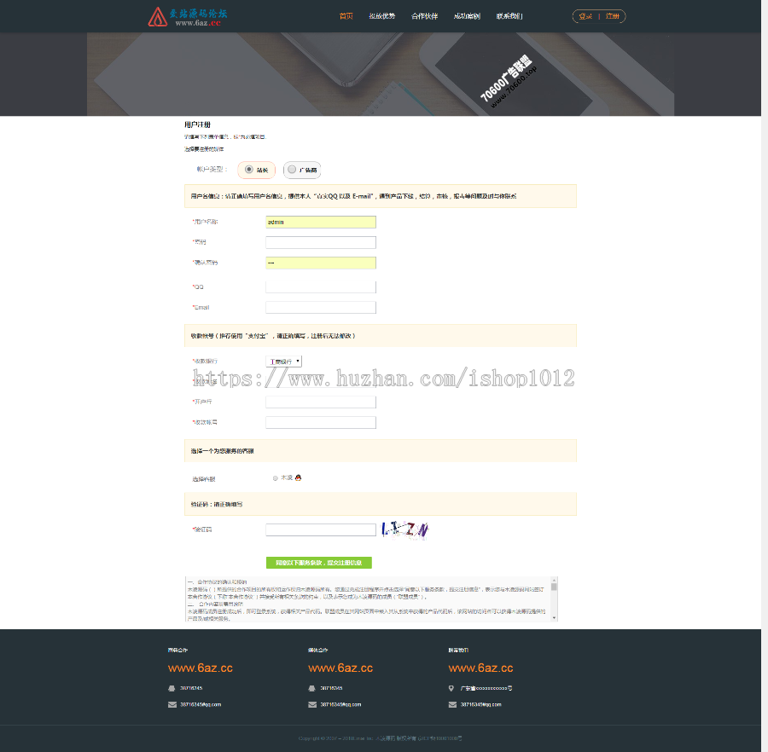Click the mail icon in the media cooperation footer column

coord(312,704)
